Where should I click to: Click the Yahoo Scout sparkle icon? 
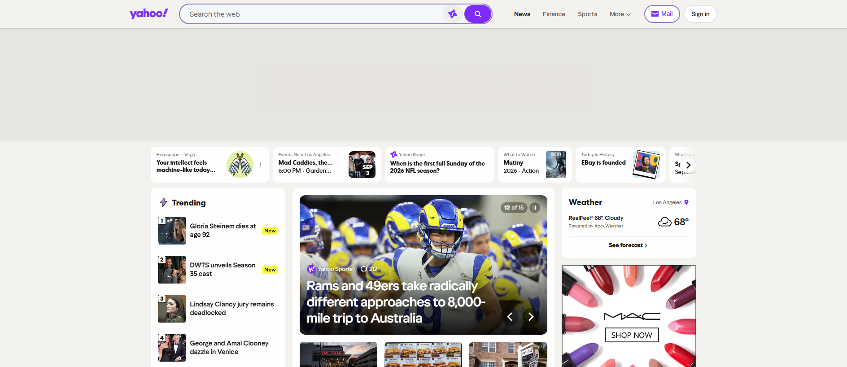394,154
